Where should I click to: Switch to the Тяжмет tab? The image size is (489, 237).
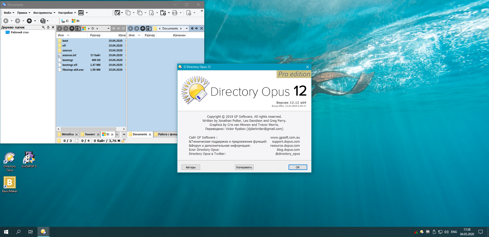90,134
